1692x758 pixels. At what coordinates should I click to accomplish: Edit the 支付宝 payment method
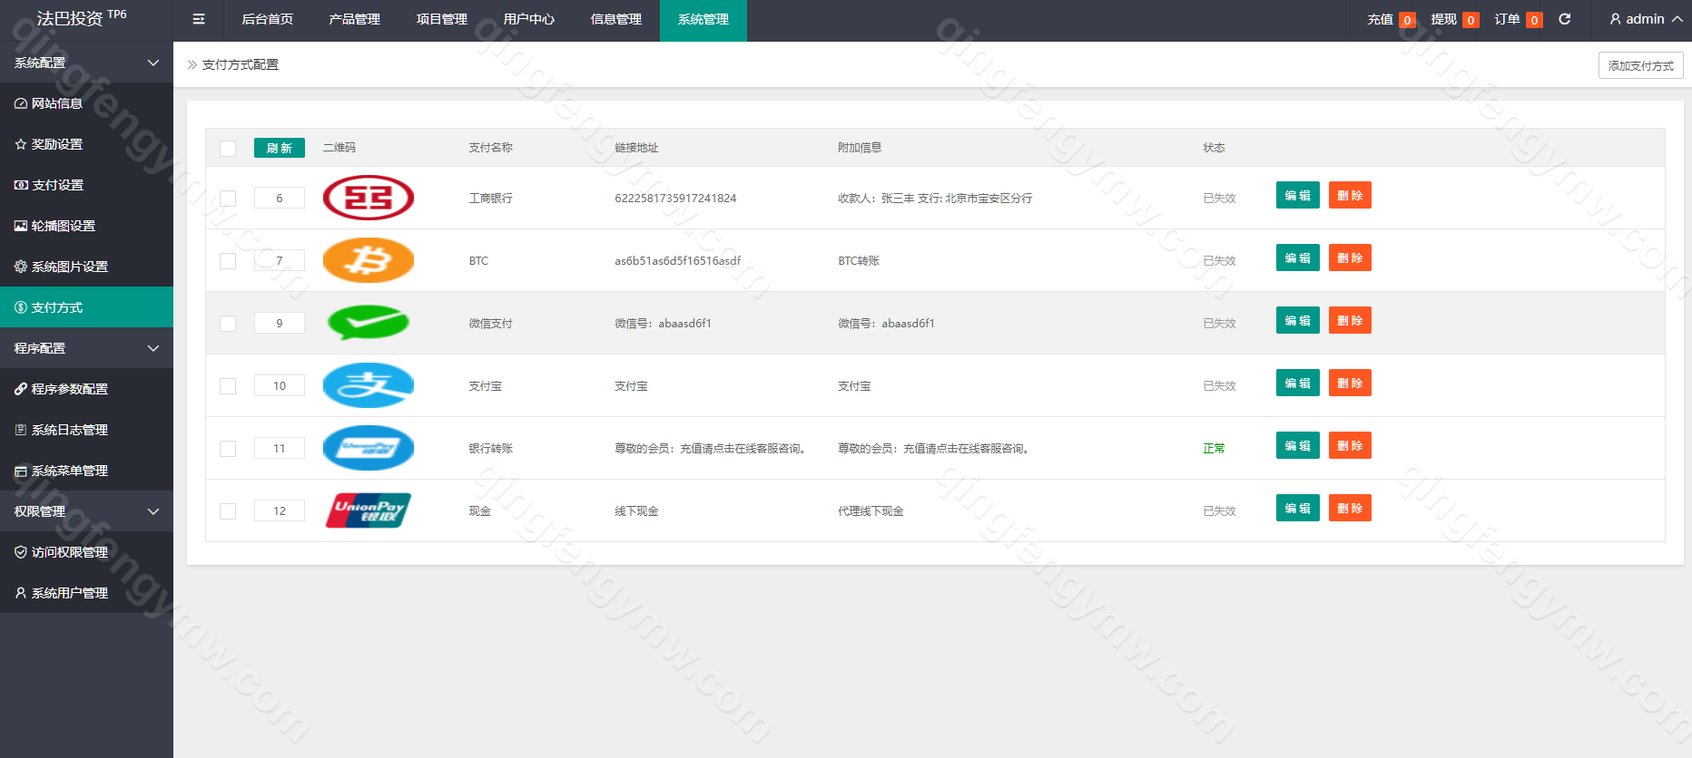pyautogui.click(x=1298, y=383)
